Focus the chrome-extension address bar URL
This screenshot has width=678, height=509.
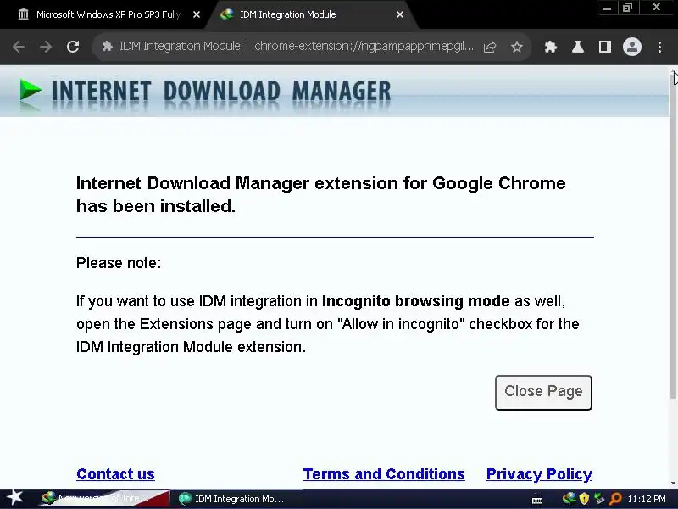[x=364, y=47]
